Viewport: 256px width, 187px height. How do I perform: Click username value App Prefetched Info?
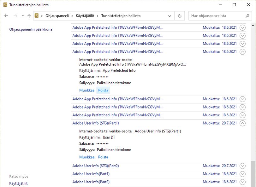(119, 71)
